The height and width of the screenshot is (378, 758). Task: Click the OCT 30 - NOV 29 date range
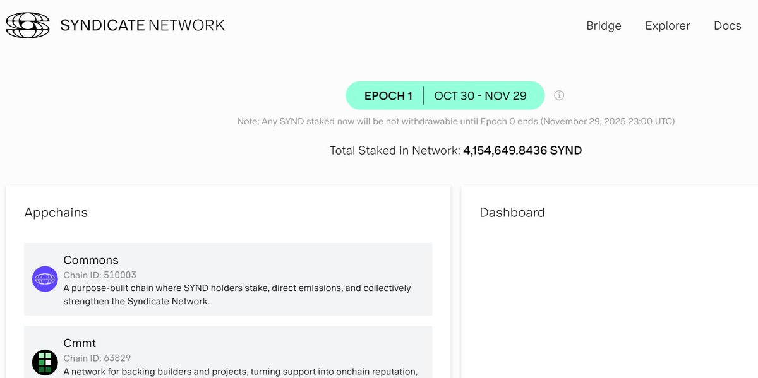[480, 96]
